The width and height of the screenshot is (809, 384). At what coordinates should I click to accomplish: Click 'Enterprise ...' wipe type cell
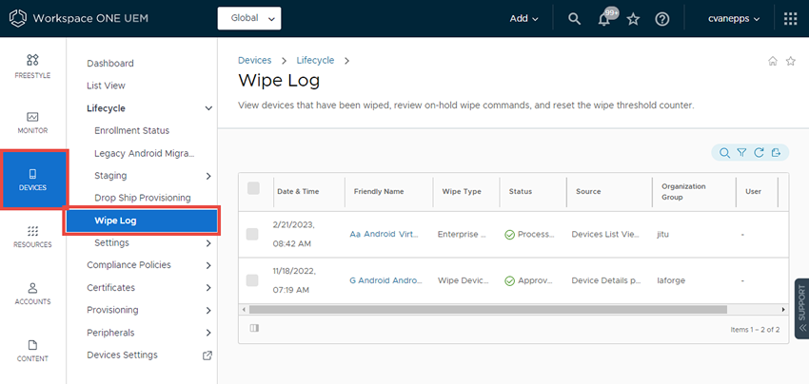(x=462, y=235)
